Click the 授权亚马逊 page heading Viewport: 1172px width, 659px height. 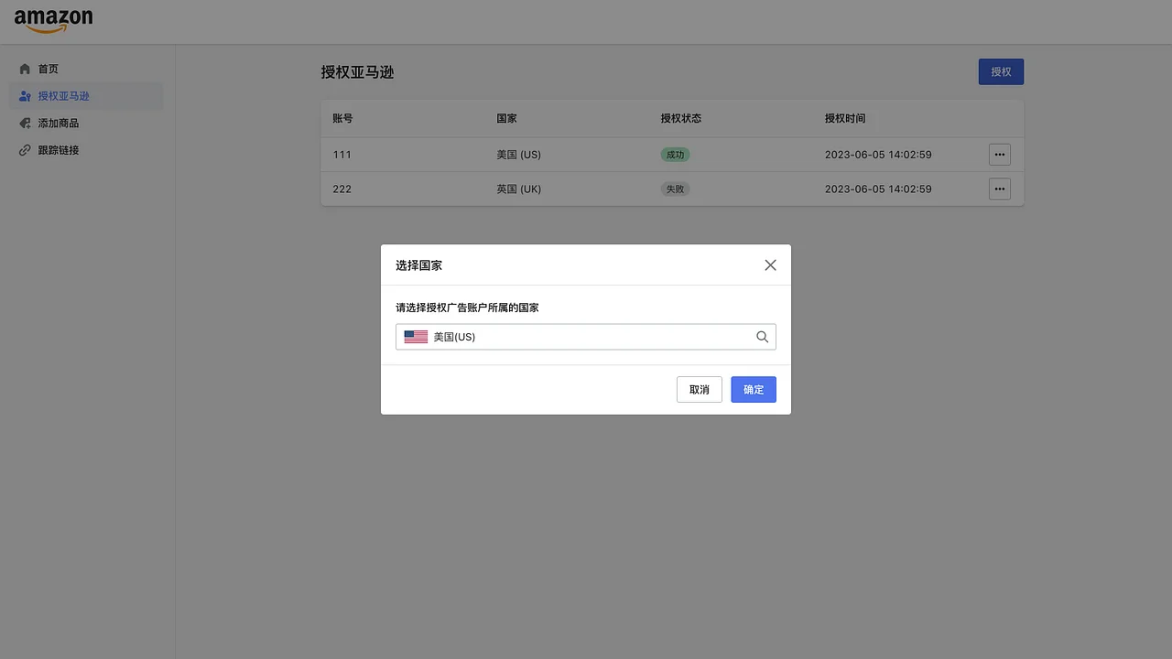pos(357,71)
